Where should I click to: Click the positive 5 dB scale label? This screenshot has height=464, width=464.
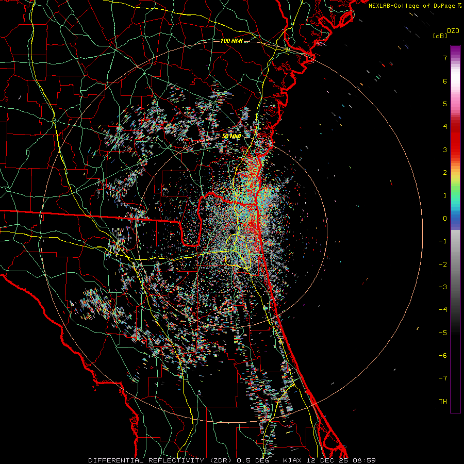(445, 104)
